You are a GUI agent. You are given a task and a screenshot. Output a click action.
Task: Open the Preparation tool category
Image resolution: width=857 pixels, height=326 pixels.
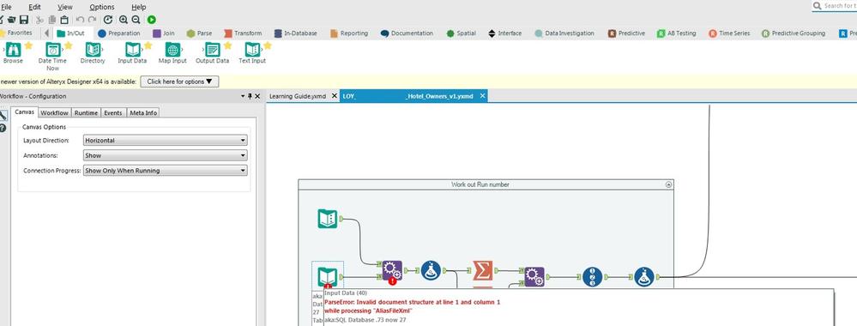pyautogui.click(x=118, y=33)
